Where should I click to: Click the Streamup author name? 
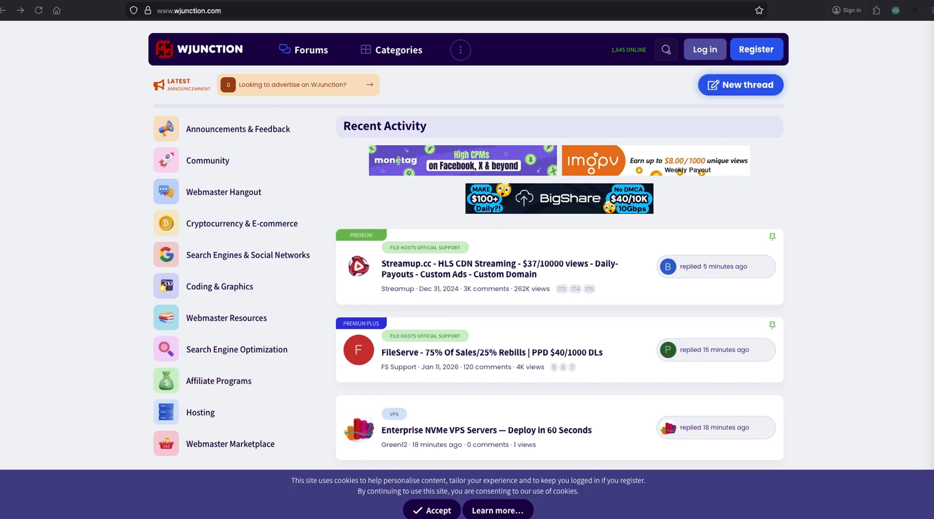[x=397, y=289]
